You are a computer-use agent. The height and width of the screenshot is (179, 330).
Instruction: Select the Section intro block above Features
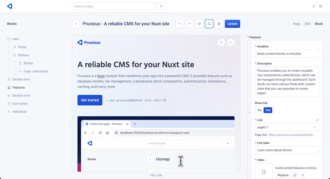(21, 79)
